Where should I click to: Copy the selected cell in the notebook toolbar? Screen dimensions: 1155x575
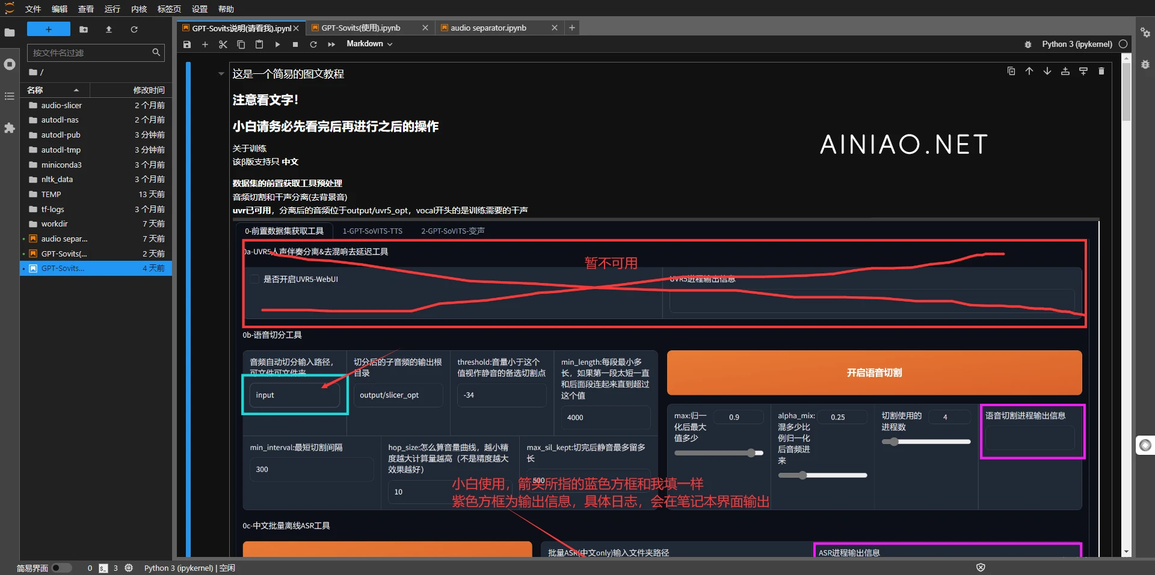click(x=241, y=44)
